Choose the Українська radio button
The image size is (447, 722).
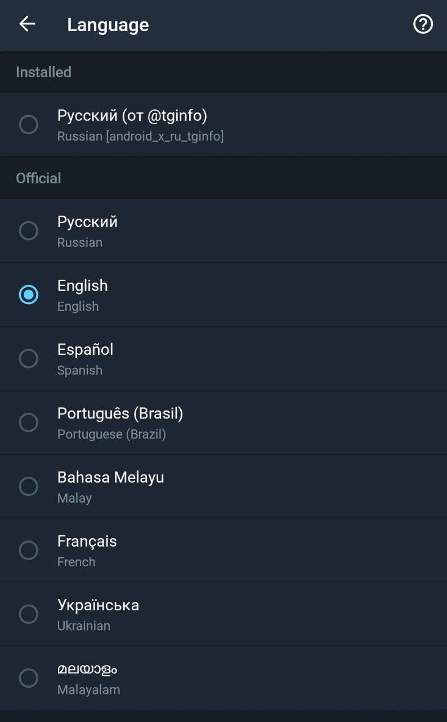29,614
